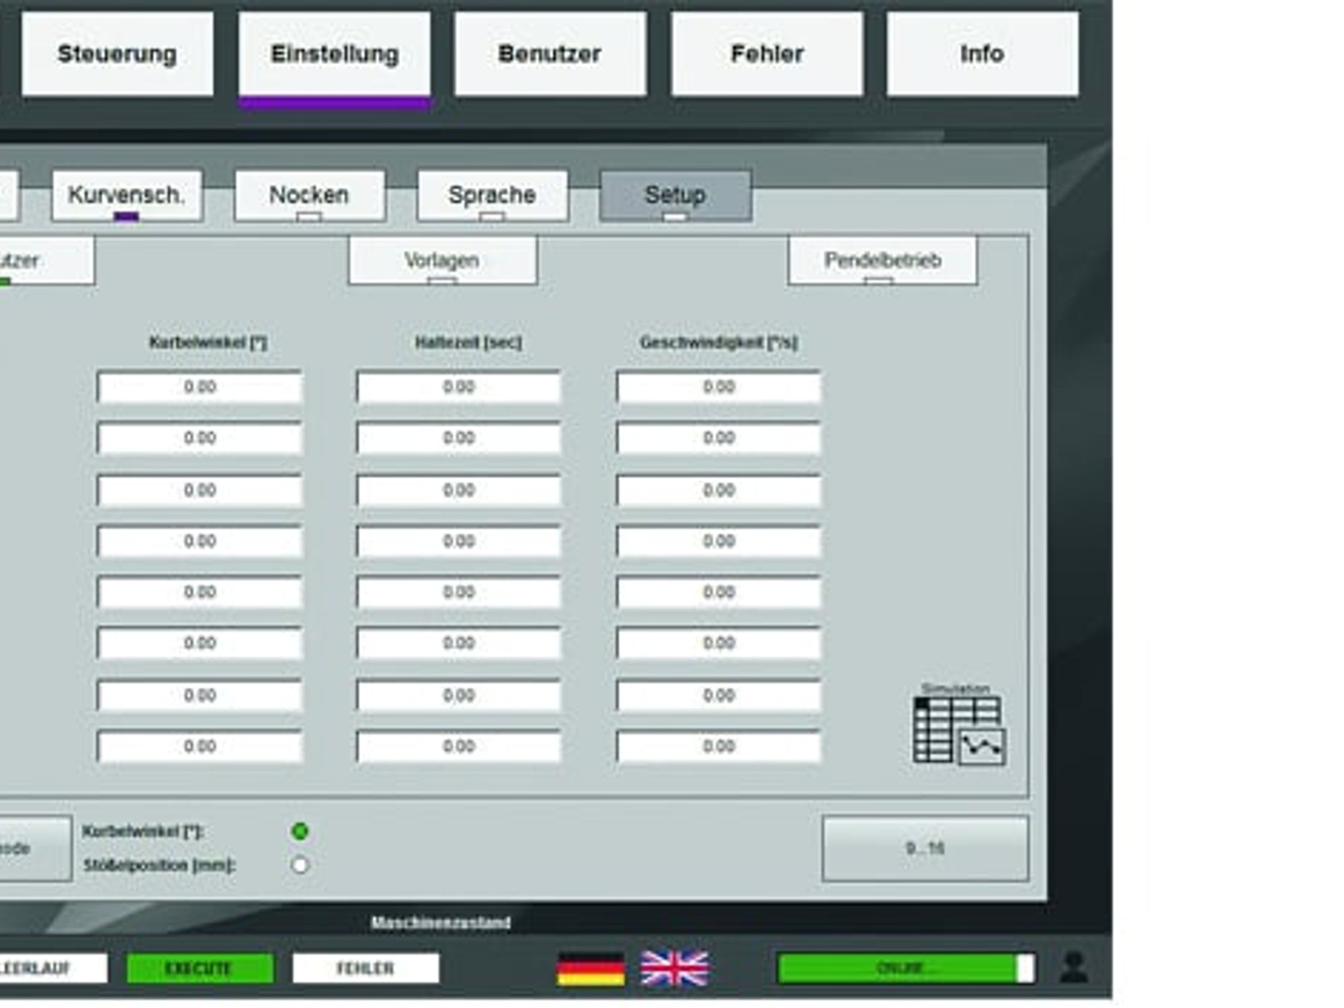Click first Geschwindigkeit input field

tap(718, 387)
